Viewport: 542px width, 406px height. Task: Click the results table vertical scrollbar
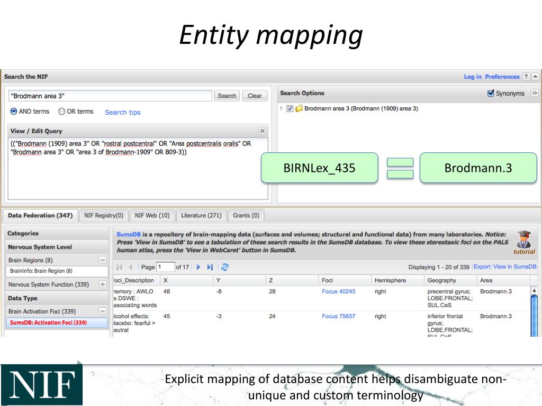[534, 311]
